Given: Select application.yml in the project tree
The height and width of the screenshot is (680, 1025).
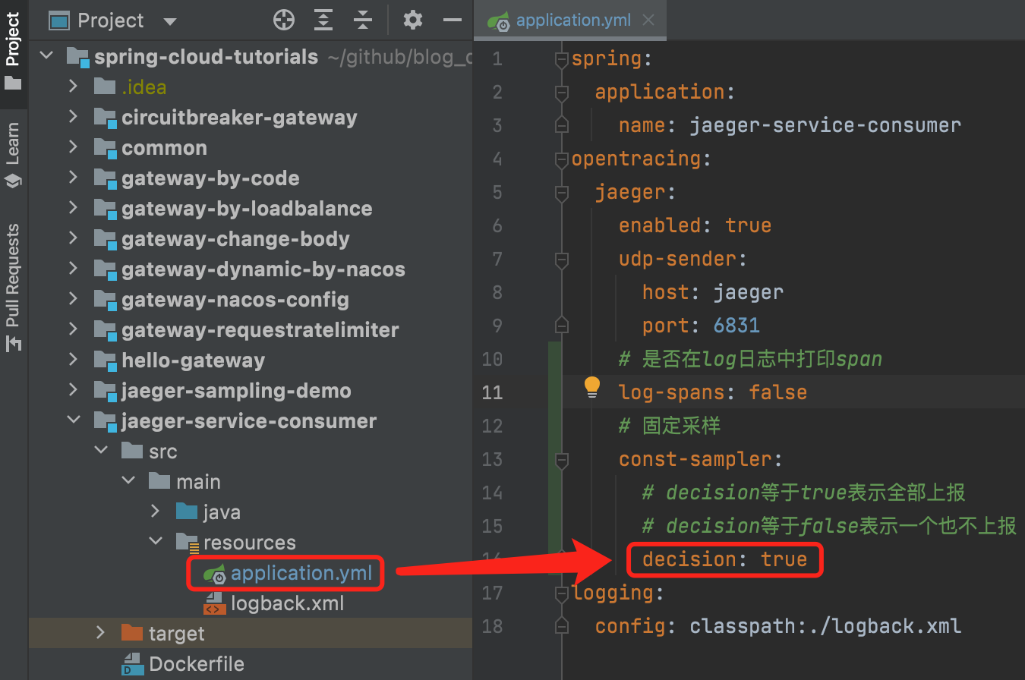Looking at the screenshot, I should click(301, 574).
